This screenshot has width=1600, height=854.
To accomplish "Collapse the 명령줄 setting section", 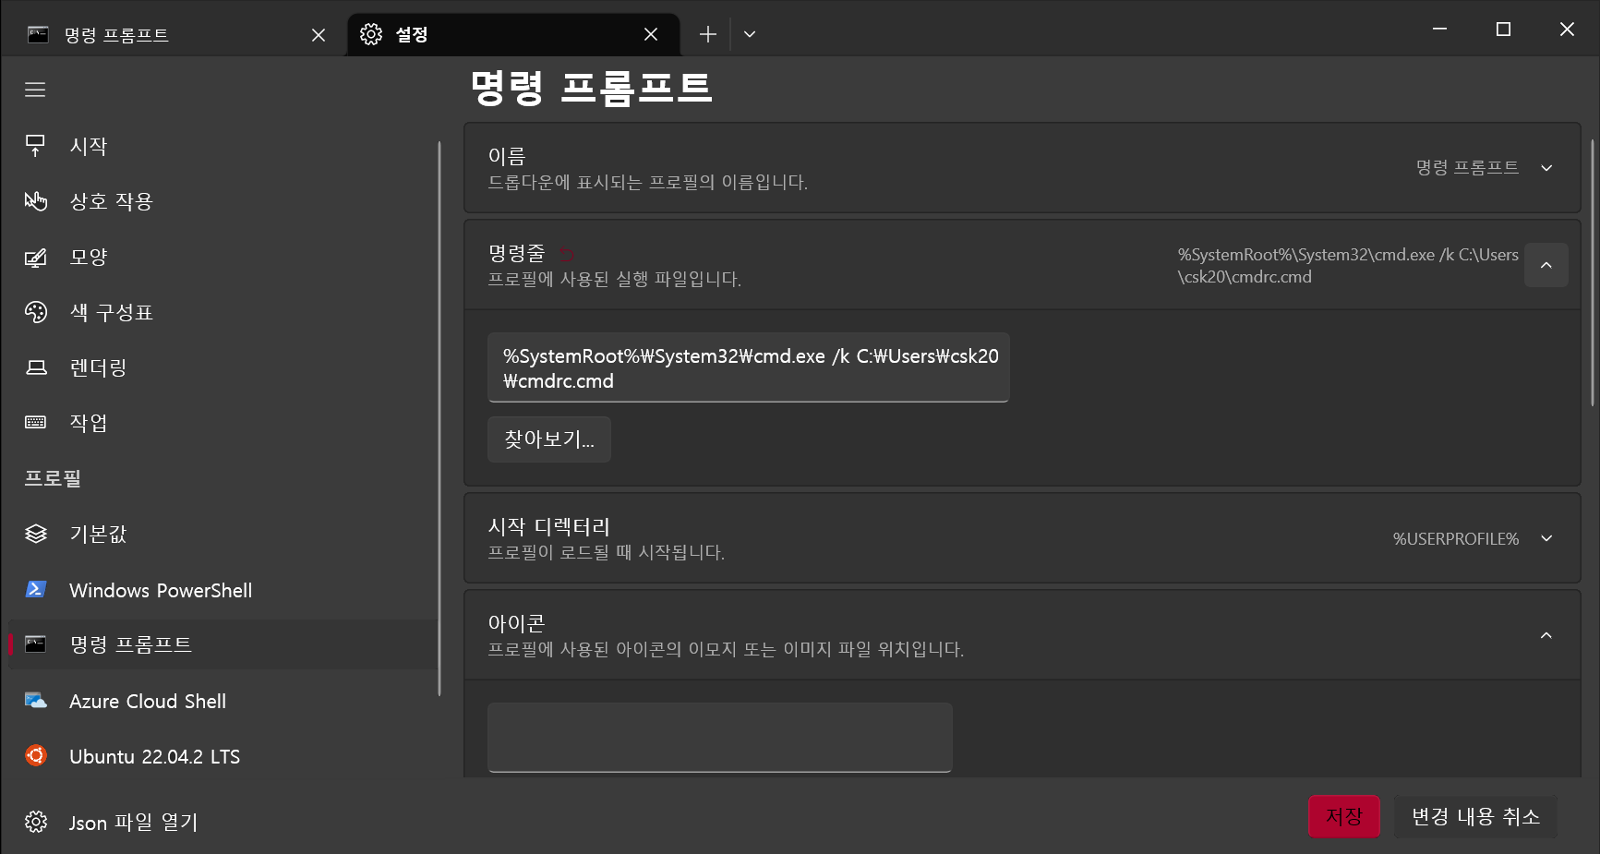I will pyautogui.click(x=1546, y=265).
